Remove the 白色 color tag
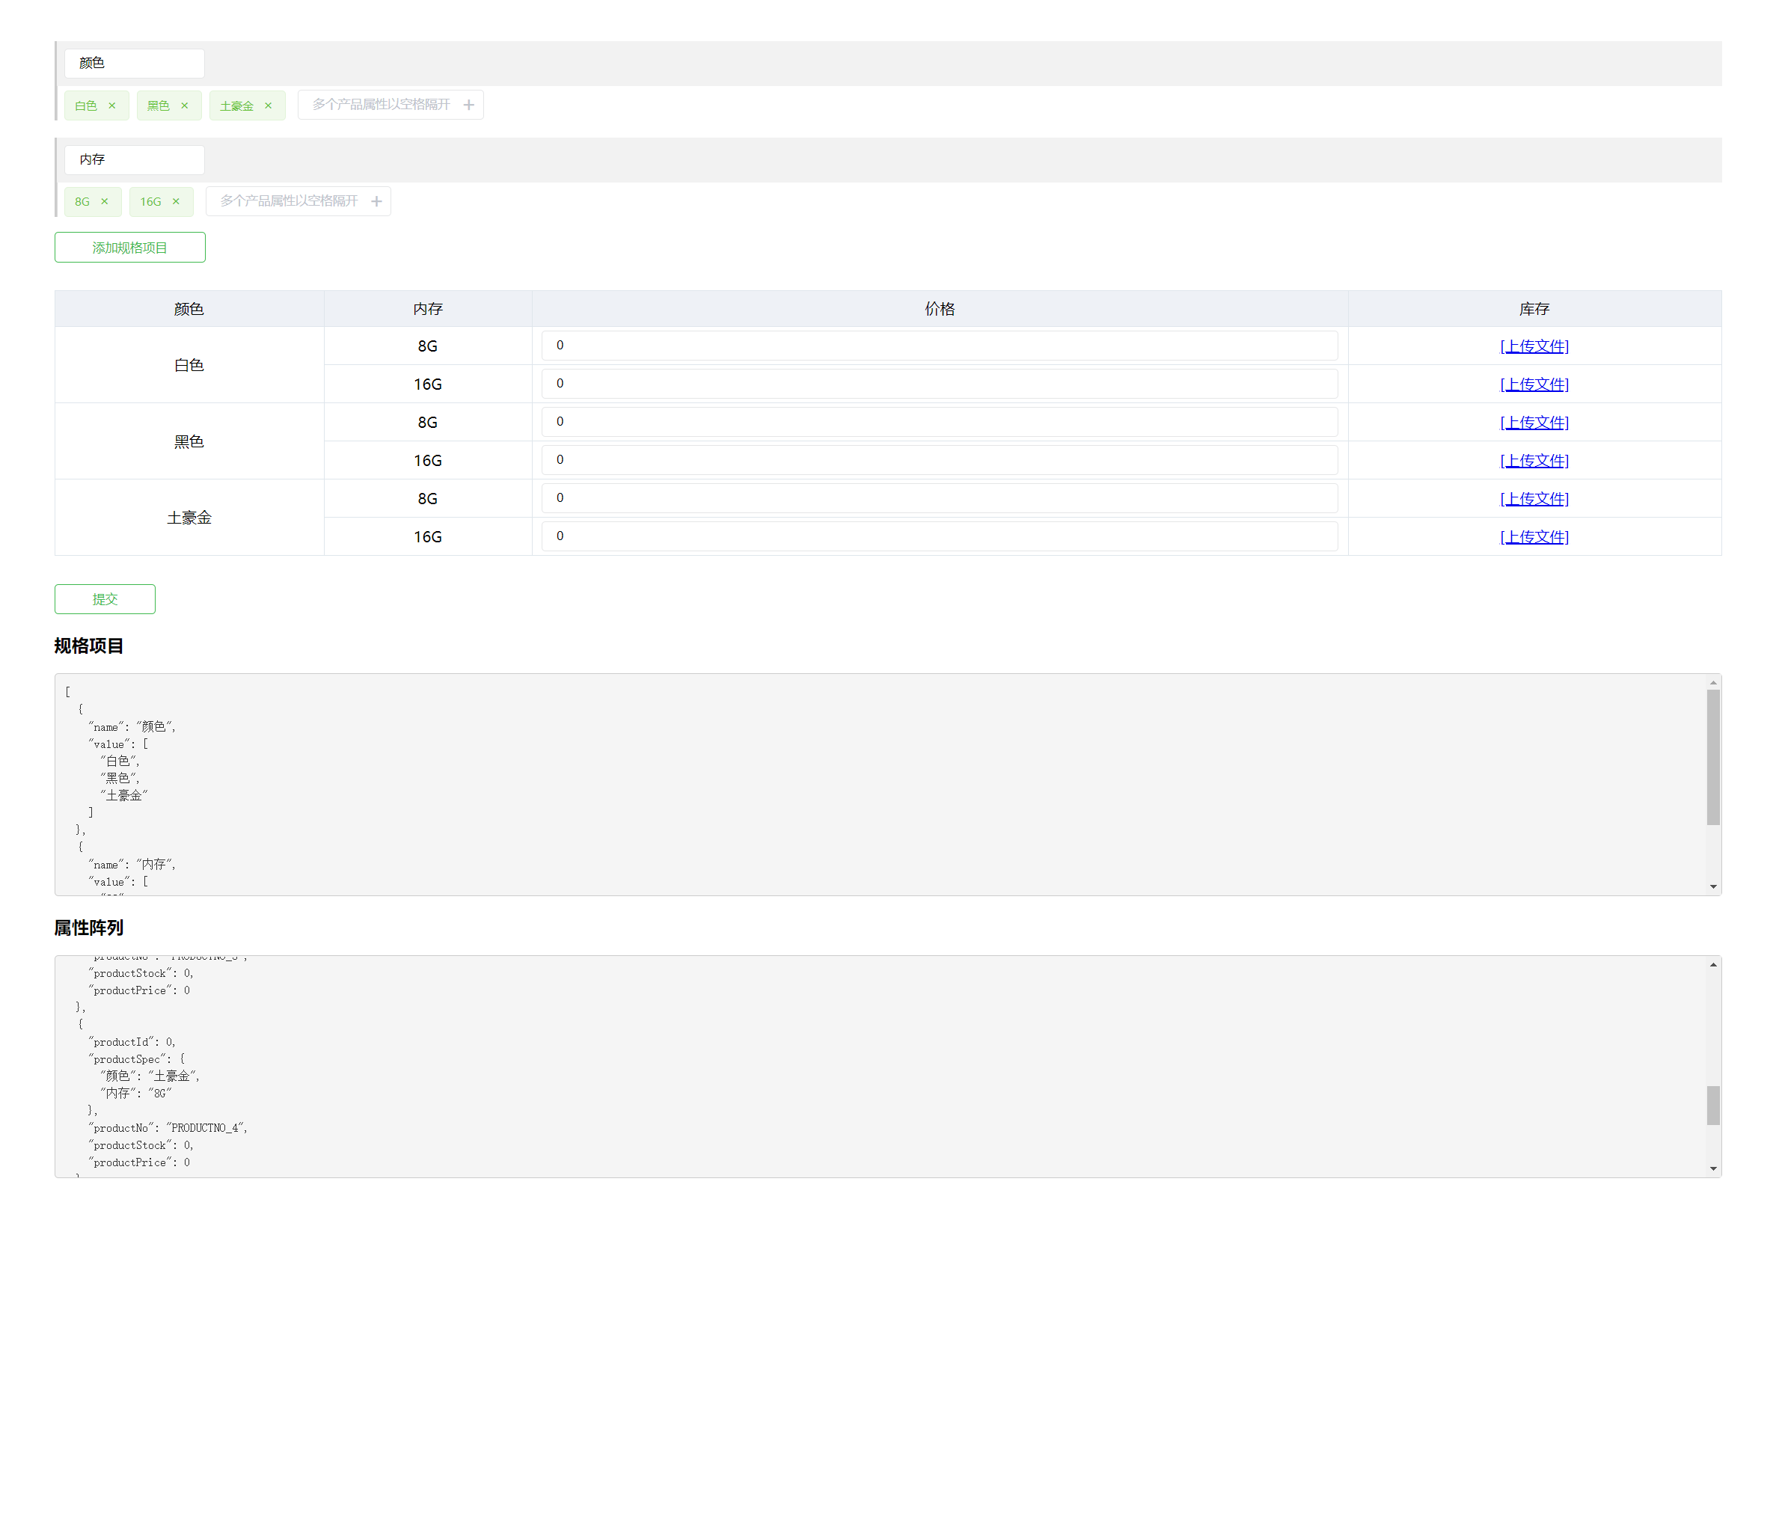 pyautogui.click(x=111, y=105)
